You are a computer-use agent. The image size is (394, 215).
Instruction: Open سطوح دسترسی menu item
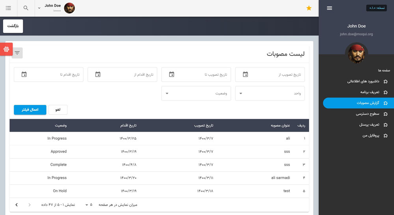[358, 114]
